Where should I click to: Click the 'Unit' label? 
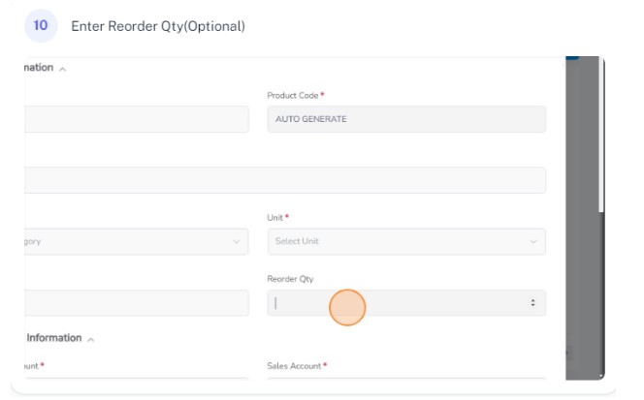coord(274,218)
